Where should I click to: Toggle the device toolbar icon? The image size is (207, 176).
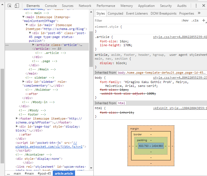[x=17, y=5]
